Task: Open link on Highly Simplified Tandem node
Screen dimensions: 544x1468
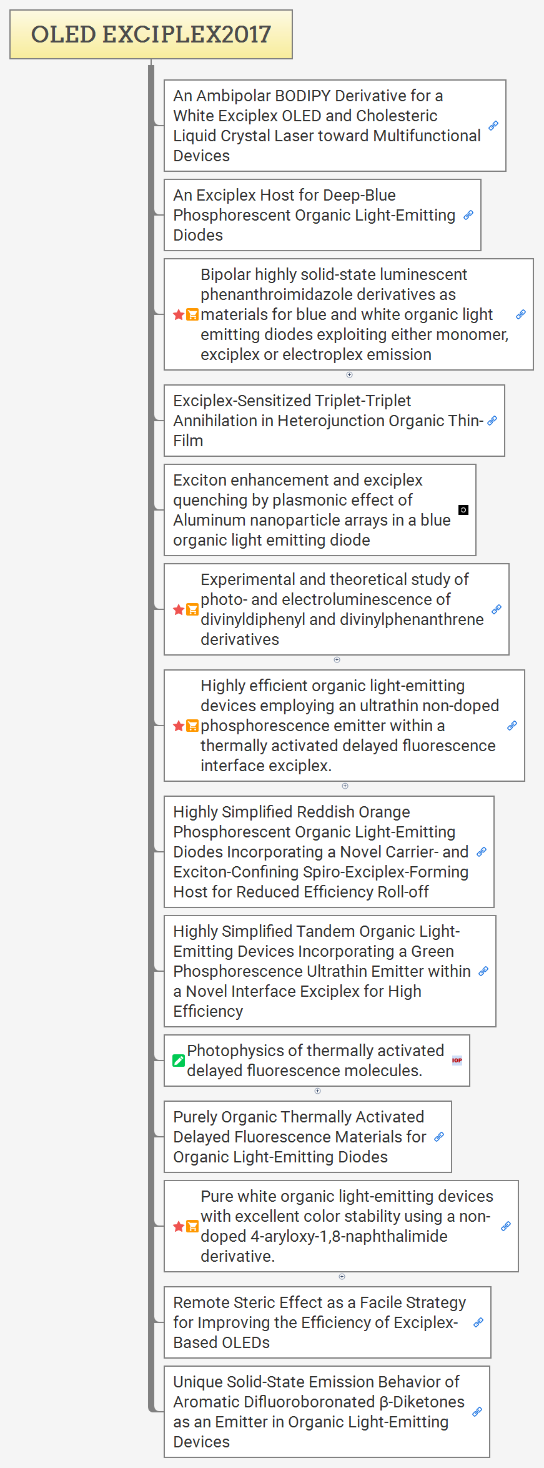Action: click(x=483, y=971)
